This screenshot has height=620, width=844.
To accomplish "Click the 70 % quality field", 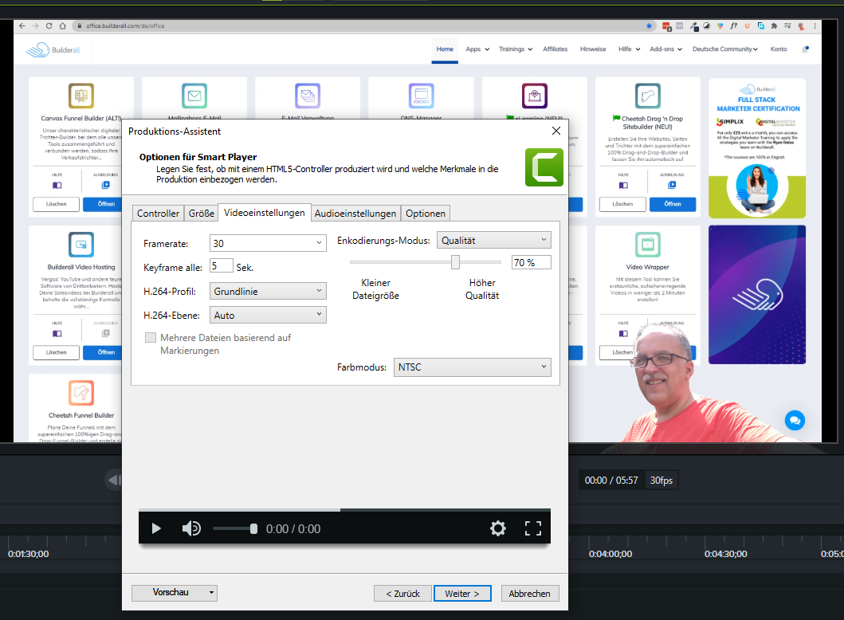I will 531,262.
